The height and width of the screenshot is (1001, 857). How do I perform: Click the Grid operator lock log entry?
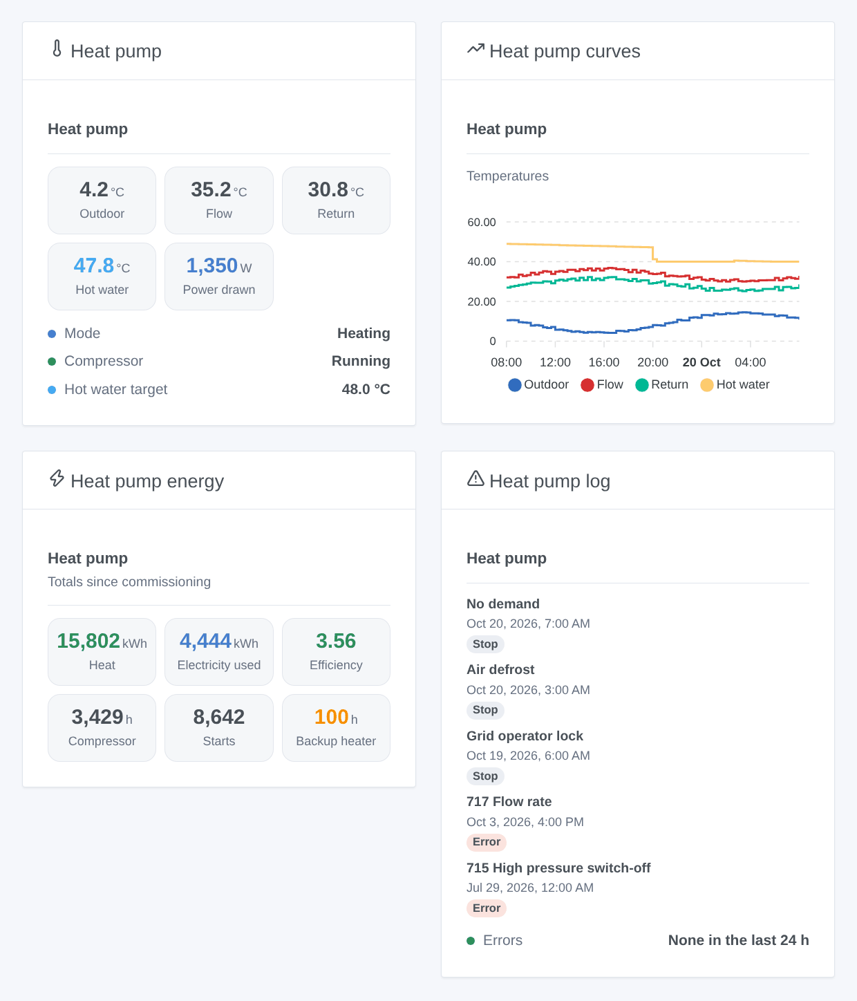coord(525,736)
